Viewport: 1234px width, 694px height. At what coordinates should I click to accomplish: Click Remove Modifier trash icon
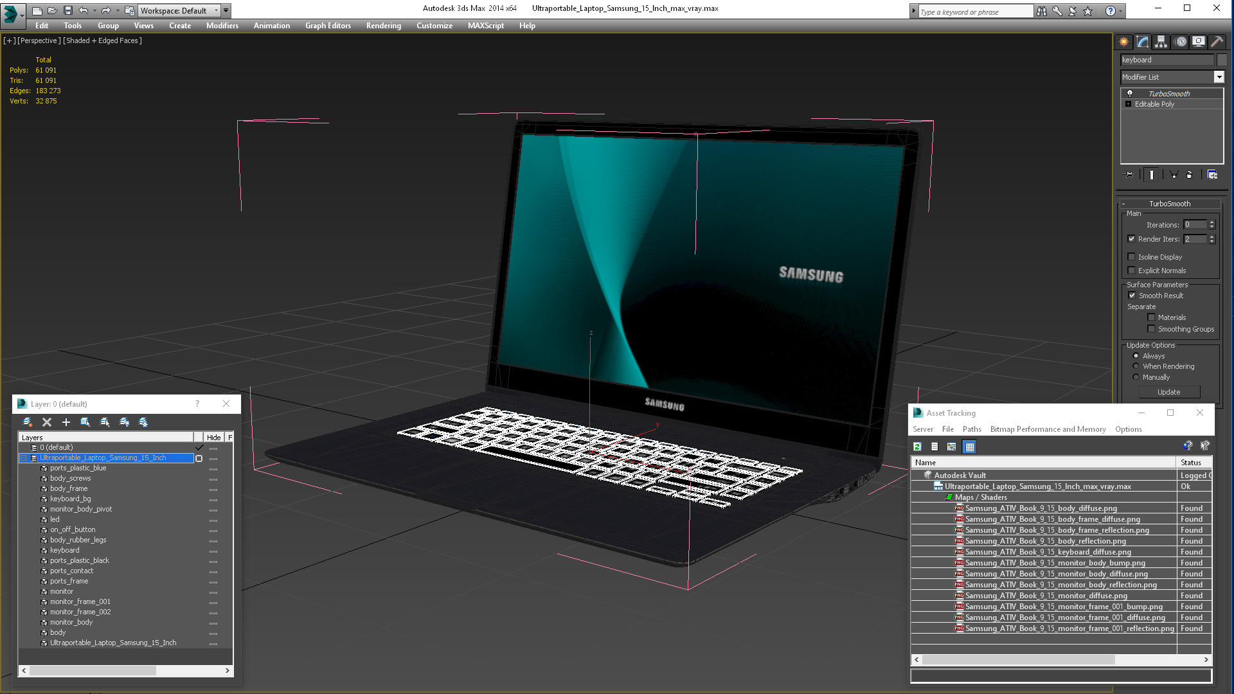point(1189,175)
